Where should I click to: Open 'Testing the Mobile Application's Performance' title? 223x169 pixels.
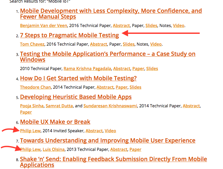coord(108,54)
